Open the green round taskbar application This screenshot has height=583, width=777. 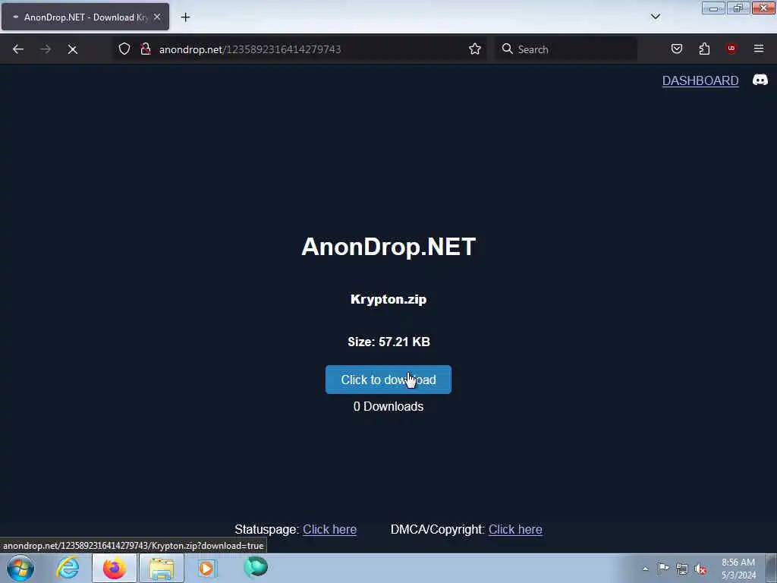click(256, 567)
